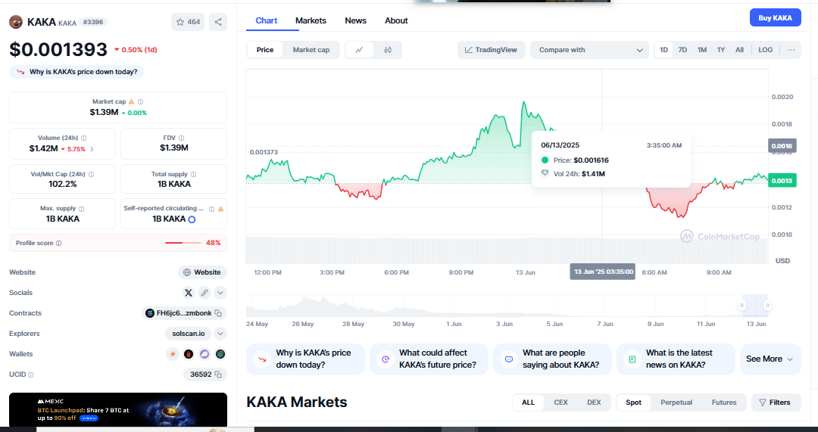Click 'What are people saying about KAKA?'
Viewport: 818px width, 432px height.
(552, 359)
